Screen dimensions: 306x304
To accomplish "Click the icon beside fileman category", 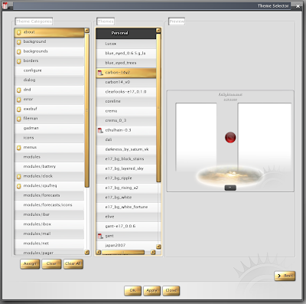I will [x=18, y=119].
